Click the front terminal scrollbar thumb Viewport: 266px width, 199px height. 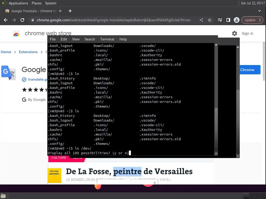click(216, 130)
